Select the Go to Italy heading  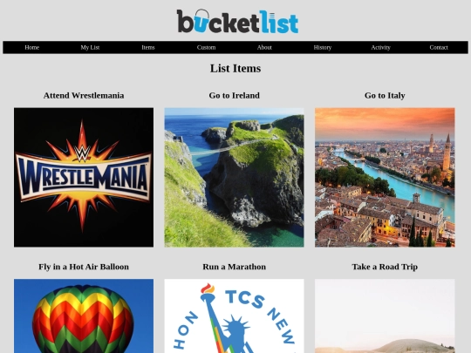(x=385, y=96)
